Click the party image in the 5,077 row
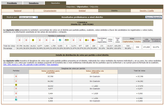This screenshot has width=164, height=105. pos(16,88)
